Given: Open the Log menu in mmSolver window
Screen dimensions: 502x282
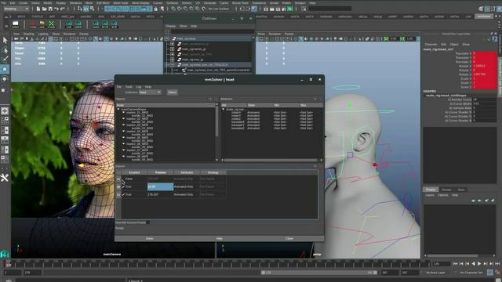Looking at the screenshot, I should (x=139, y=87).
